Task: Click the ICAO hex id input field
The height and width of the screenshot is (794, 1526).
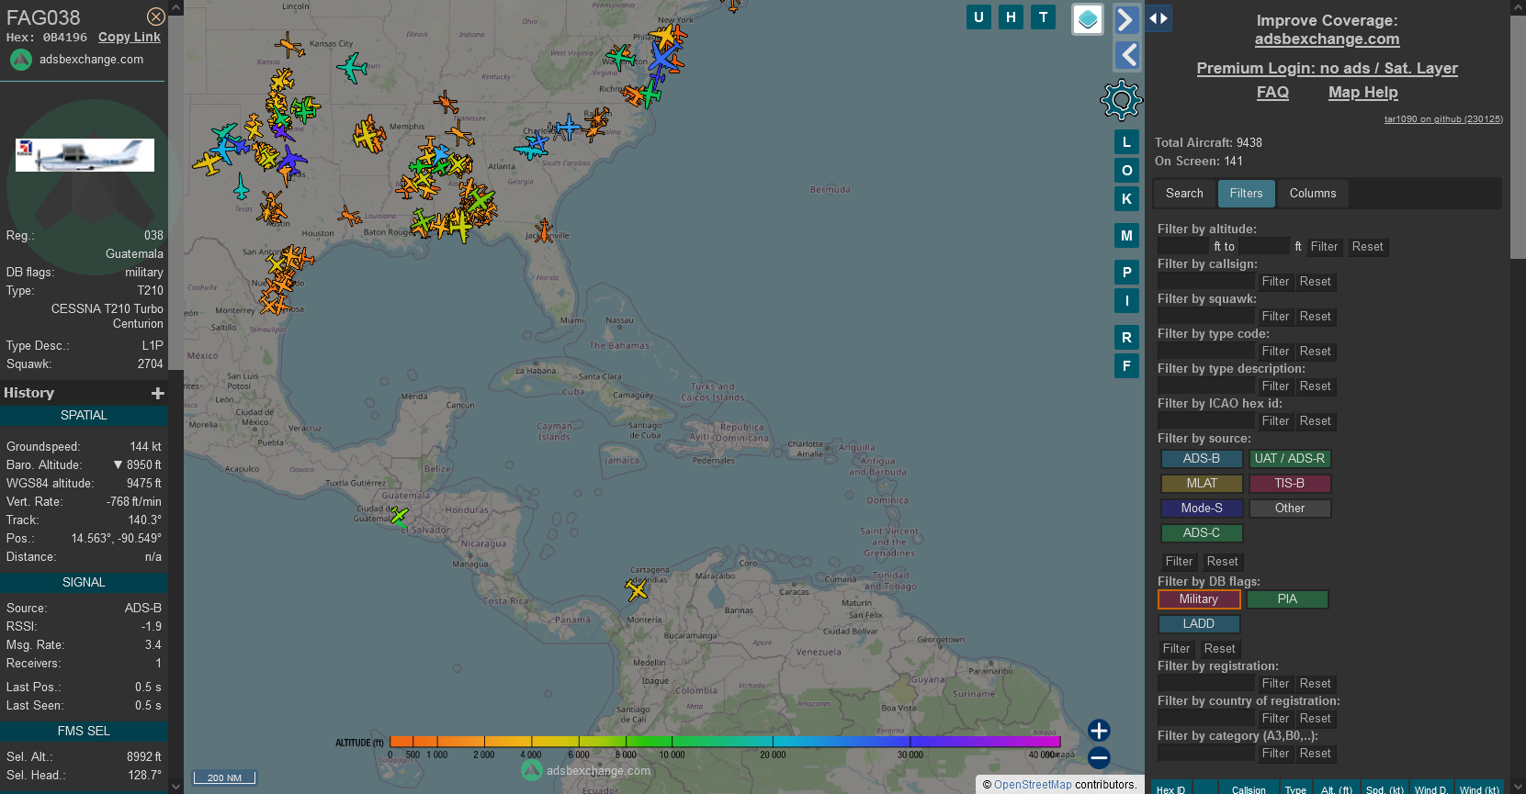Action: point(1205,421)
